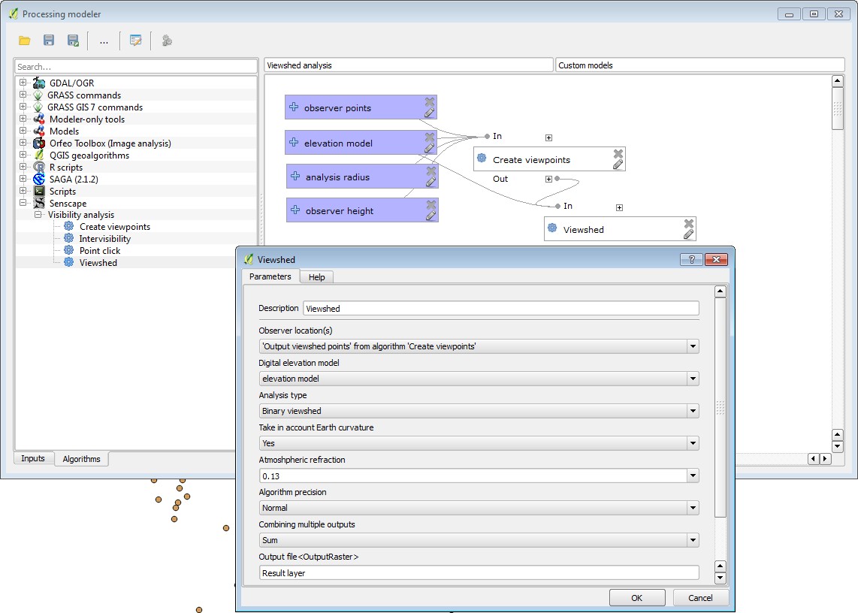Viewport: 858px width, 613px height.
Task: Expand the SAGA (2.1.2) node
Action: (x=23, y=179)
